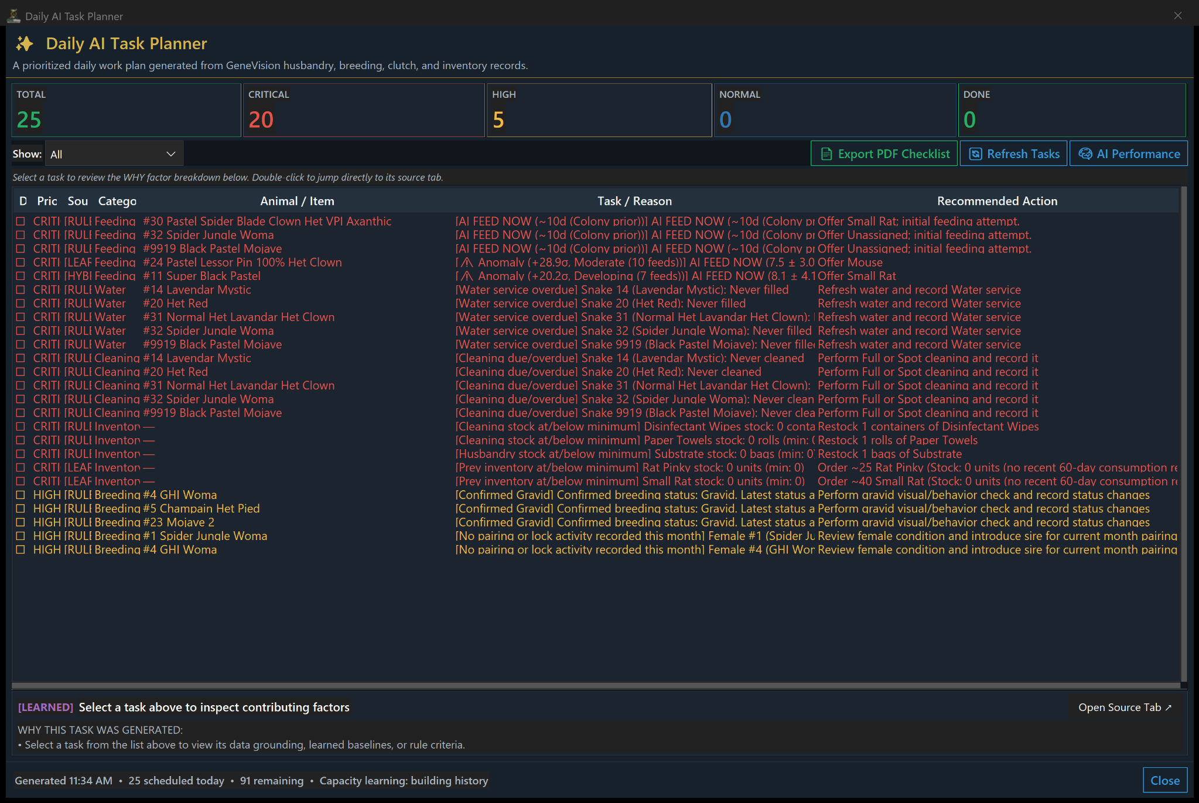Click the horizontal scrollbar under the task list

point(596,685)
